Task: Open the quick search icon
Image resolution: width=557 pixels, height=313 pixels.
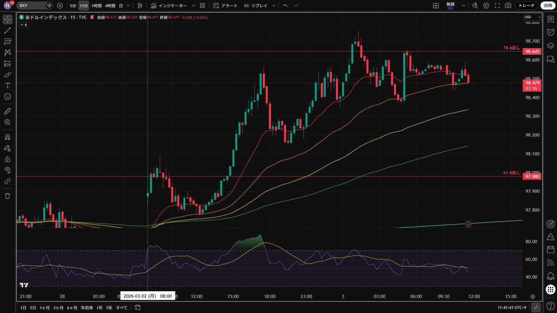Action: pos(475,6)
